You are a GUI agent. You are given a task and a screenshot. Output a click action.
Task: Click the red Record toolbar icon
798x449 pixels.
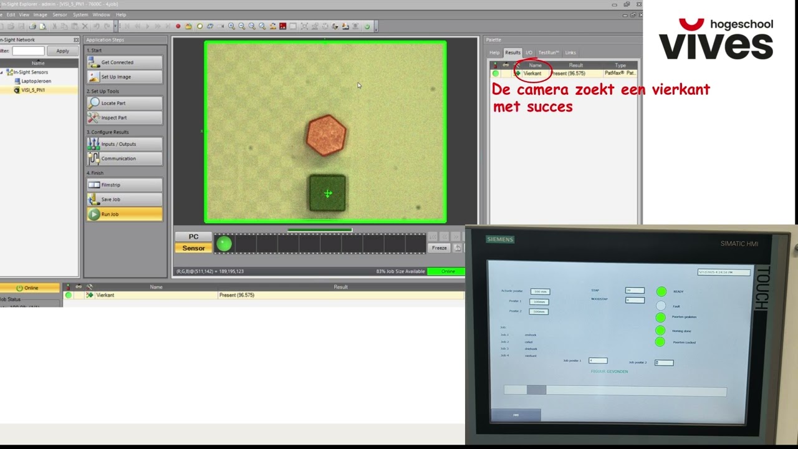178,26
